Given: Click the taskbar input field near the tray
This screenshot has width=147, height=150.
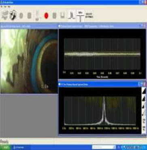Looking at the screenshot, I should point(104,147).
